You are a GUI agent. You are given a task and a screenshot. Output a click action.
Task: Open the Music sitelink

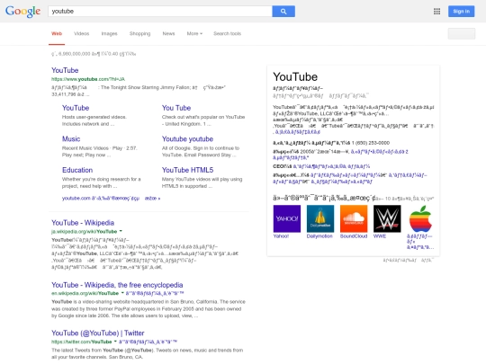click(71, 139)
